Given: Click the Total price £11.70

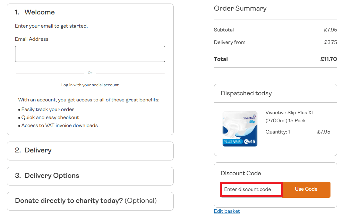Looking at the screenshot, I should 329,59.
